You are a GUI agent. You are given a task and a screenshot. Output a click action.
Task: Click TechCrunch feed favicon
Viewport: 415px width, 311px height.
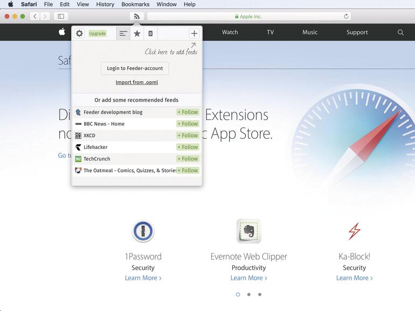click(x=78, y=159)
